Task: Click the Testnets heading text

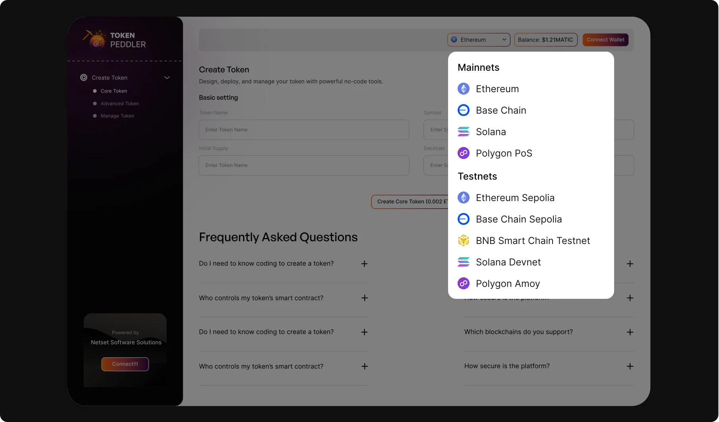Action: pyautogui.click(x=477, y=176)
